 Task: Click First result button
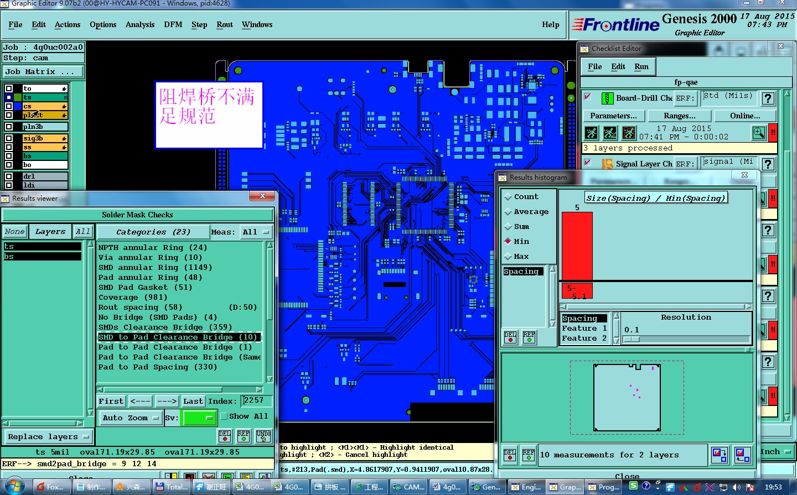[111, 402]
